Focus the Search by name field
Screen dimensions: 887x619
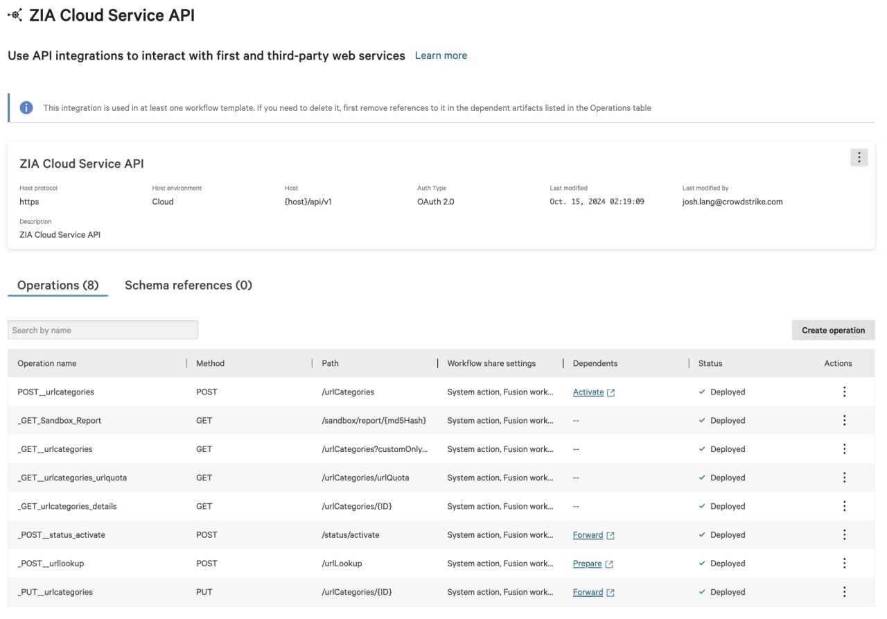pyautogui.click(x=103, y=330)
